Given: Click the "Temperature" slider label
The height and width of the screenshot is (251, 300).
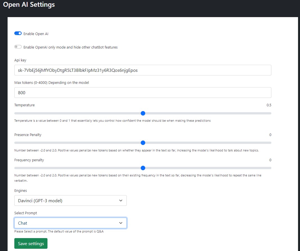Looking at the screenshot, I should coord(24,105).
